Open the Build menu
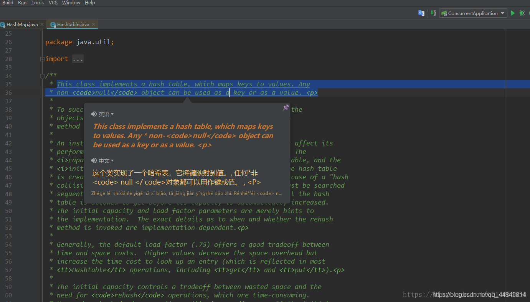530x302 pixels. (8, 3)
